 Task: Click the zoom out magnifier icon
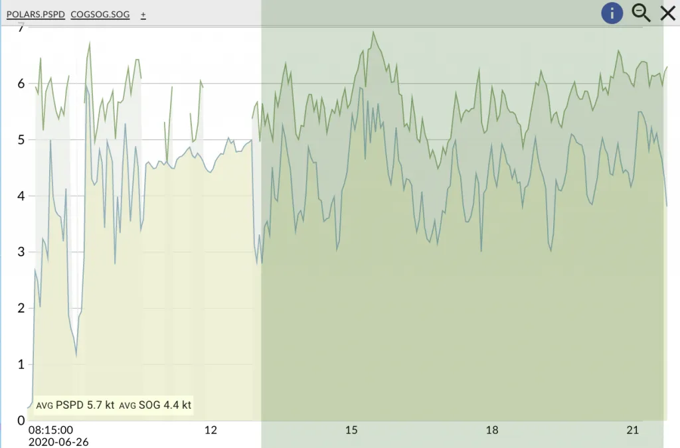coord(641,13)
